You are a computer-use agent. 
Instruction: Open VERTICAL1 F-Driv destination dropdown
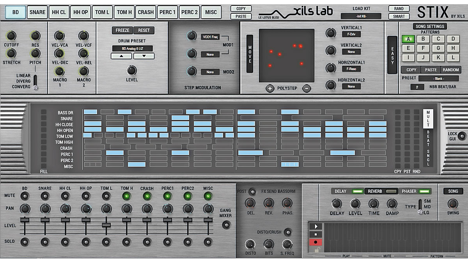(351, 34)
